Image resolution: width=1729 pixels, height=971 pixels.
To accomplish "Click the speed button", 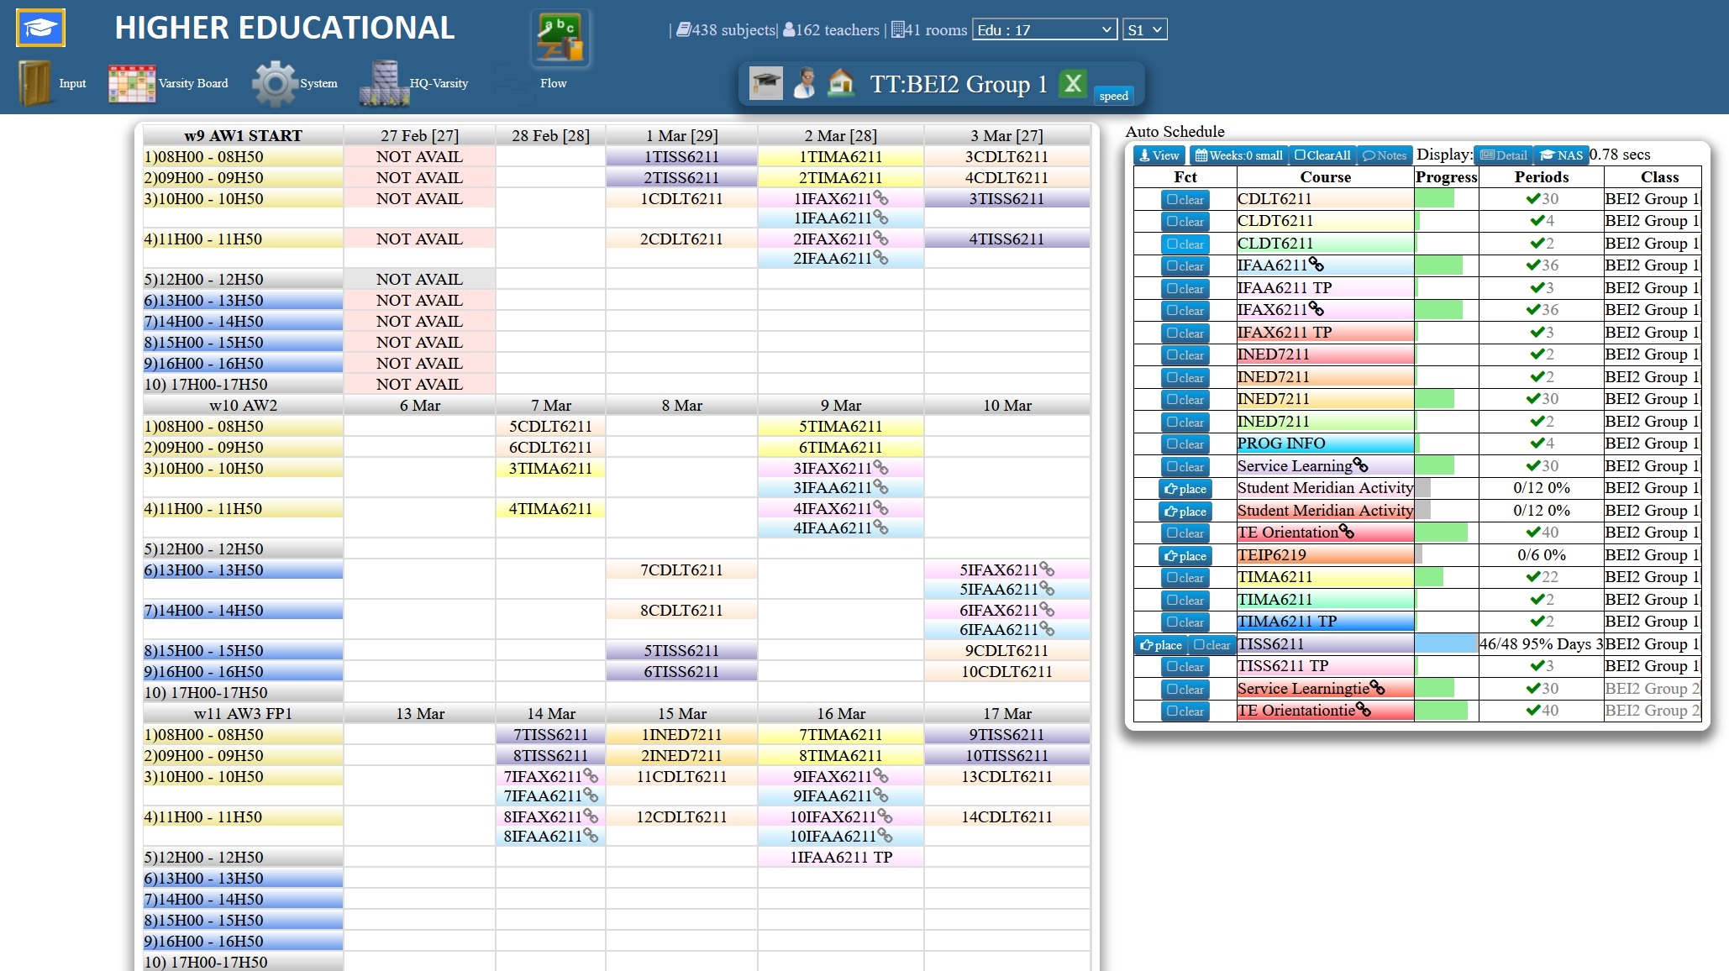I will [1113, 96].
